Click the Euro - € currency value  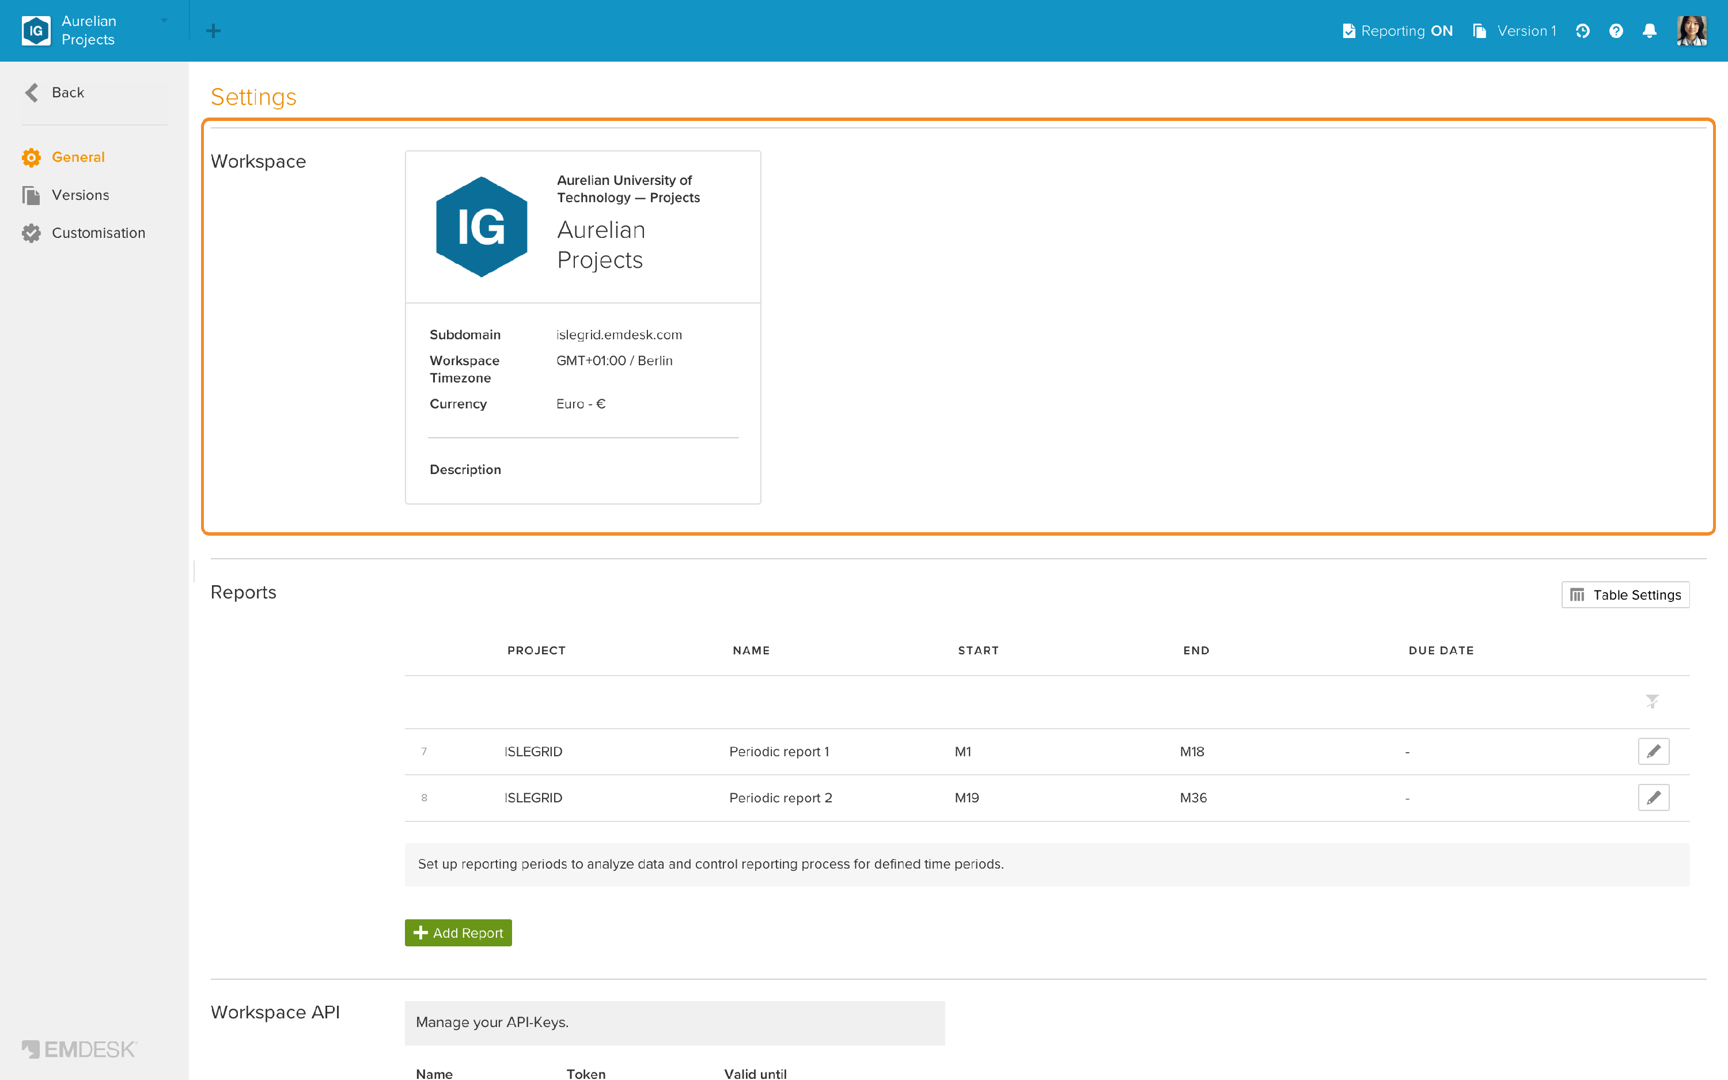pos(581,404)
